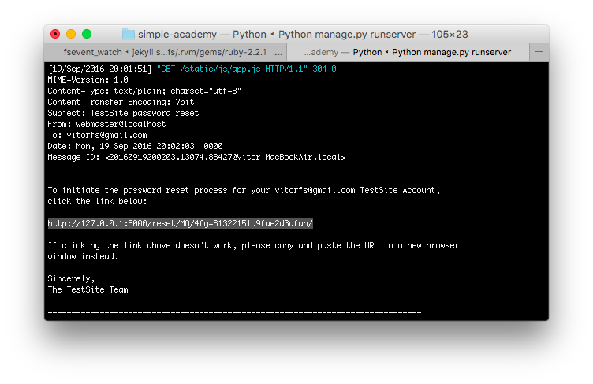Click the Content-Transfer-Encoding: 7bit line

pos(121,102)
